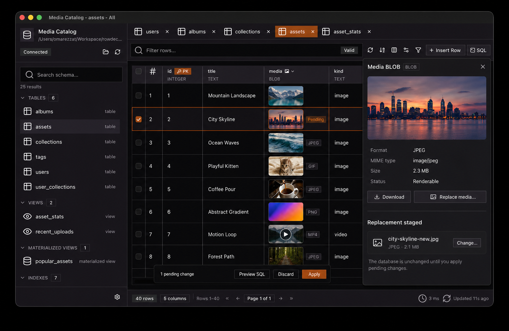Download the media BLOB
The image size is (509, 331).
point(389,197)
